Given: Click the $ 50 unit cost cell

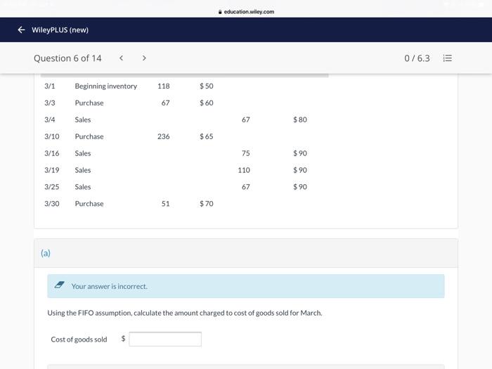Looking at the screenshot, I should (207, 86).
